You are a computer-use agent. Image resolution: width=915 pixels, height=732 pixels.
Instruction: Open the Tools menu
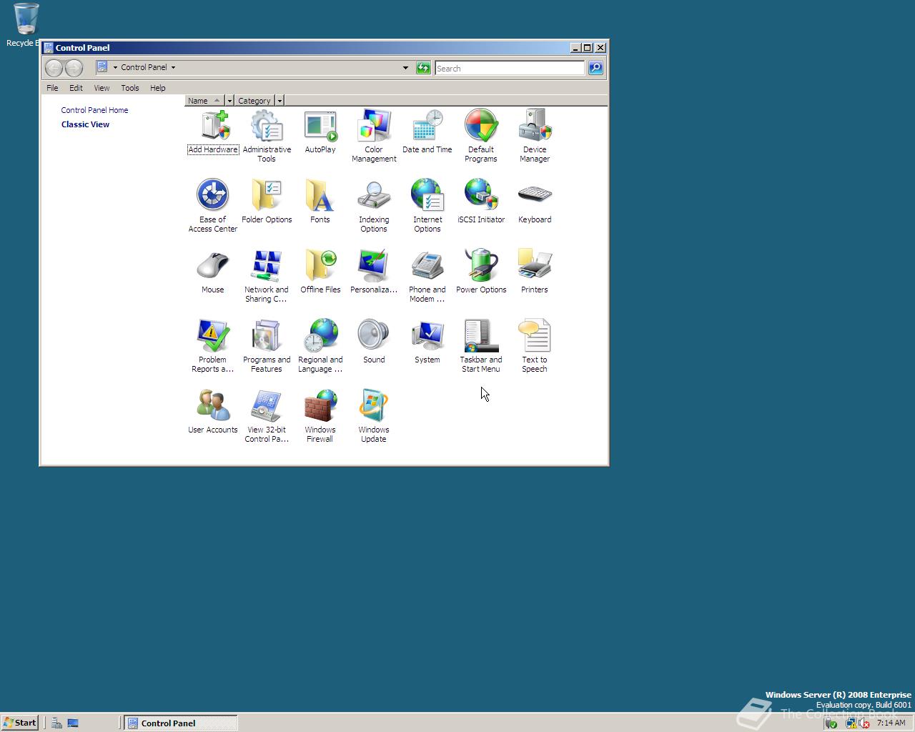(x=130, y=88)
